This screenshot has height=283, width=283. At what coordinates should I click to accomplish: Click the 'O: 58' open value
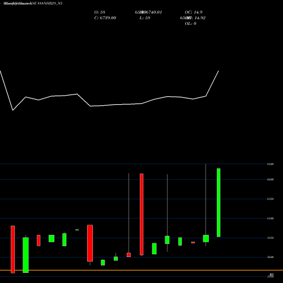click(x=100, y=12)
